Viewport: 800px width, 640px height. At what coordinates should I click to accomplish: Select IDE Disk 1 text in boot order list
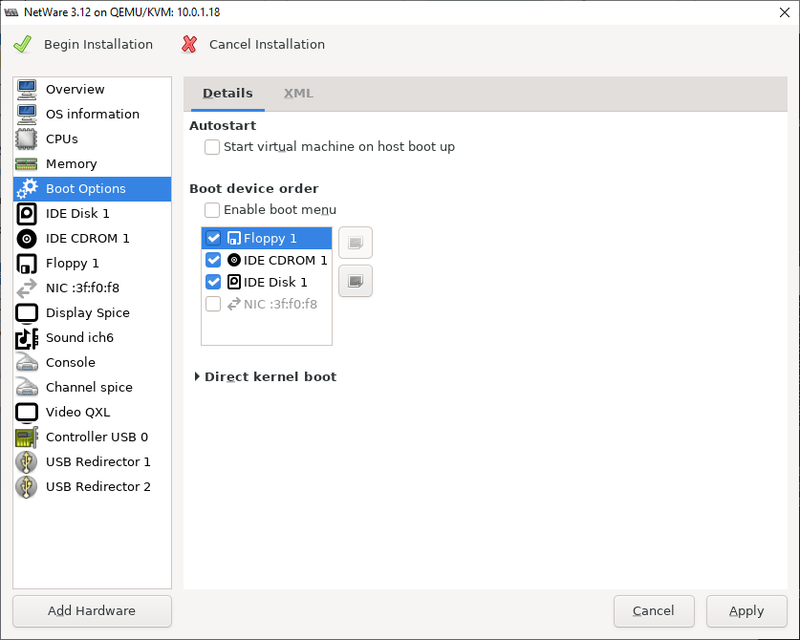[275, 282]
